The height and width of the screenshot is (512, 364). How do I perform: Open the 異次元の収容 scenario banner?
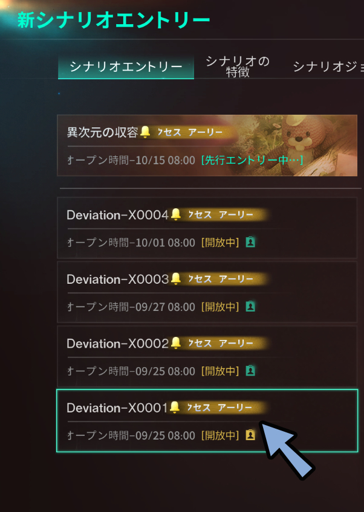(x=207, y=146)
